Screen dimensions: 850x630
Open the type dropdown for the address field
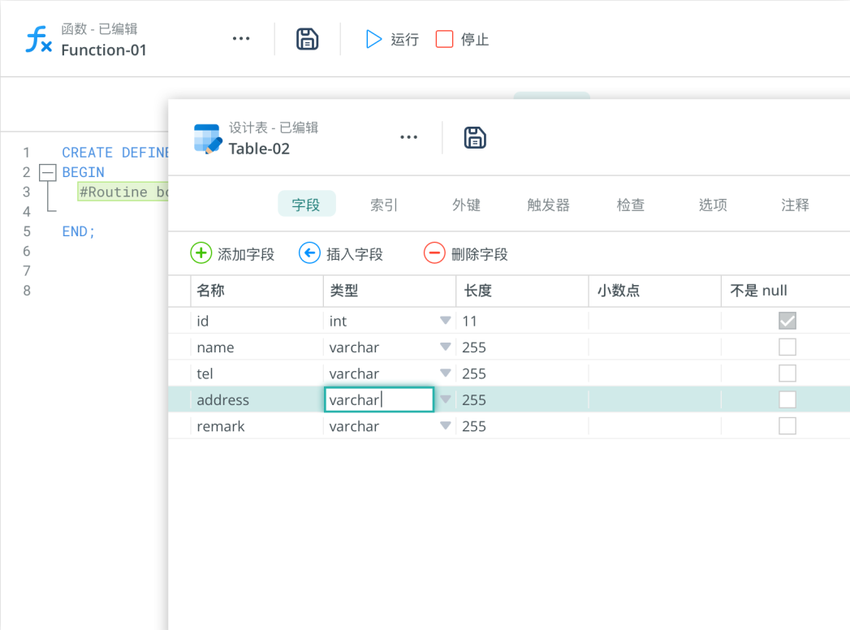tap(445, 399)
